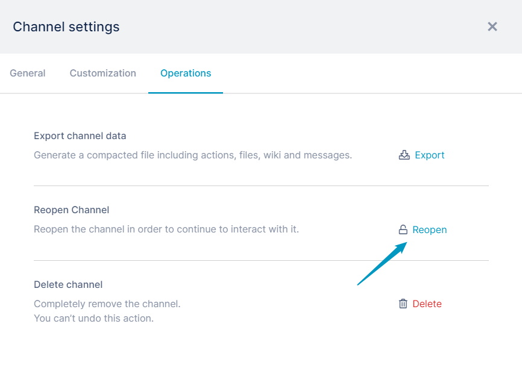Click 'You can't undo this action.' text
The image size is (522, 371).
click(x=94, y=319)
